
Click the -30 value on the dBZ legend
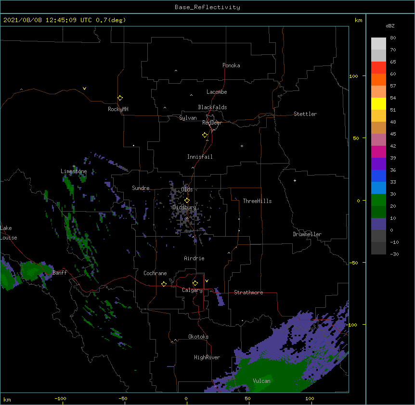click(394, 254)
